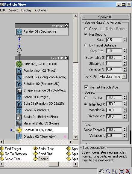
Task: Click the Shape Instance 01 cube icon
Action: (x=19, y=90)
